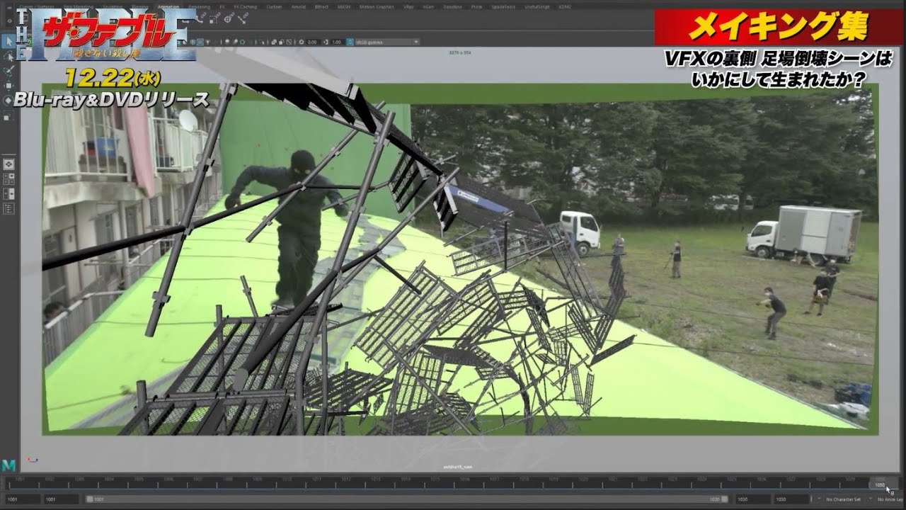Switch to two-pane side-by-side layout
The height and width of the screenshot is (510, 906).
tap(9, 193)
